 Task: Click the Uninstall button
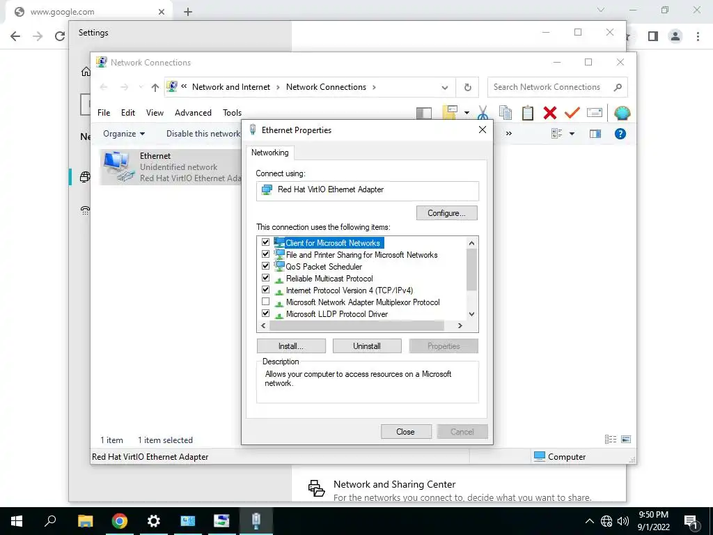click(x=367, y=346)
